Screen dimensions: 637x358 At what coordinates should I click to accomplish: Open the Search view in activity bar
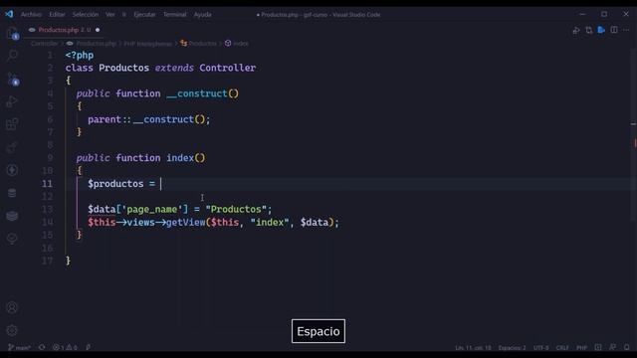coord(12,56)
